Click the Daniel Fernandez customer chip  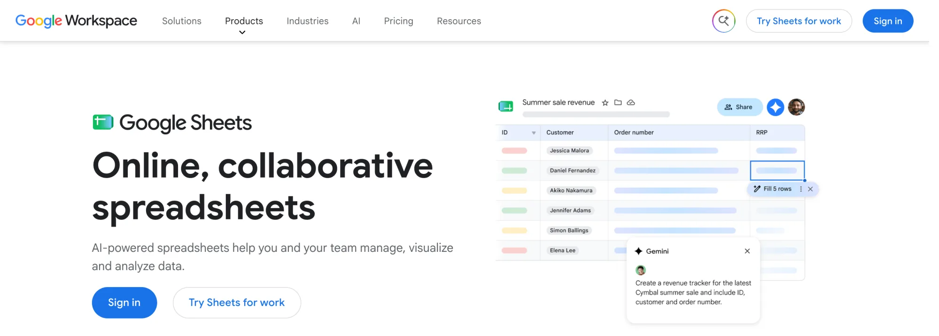(x=573, y=171)
